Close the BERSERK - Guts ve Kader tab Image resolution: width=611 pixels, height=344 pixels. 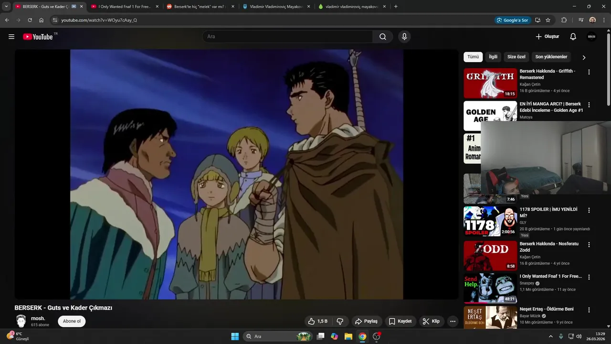pos(81,7)
